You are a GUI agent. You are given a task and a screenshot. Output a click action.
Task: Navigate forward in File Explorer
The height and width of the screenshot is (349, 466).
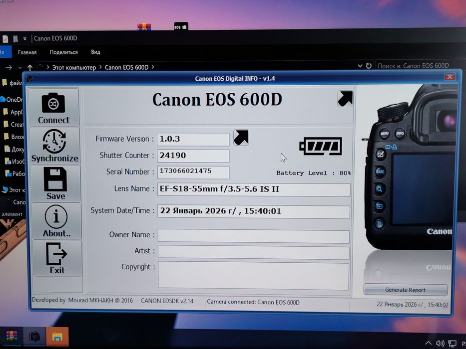click(8, 68)
